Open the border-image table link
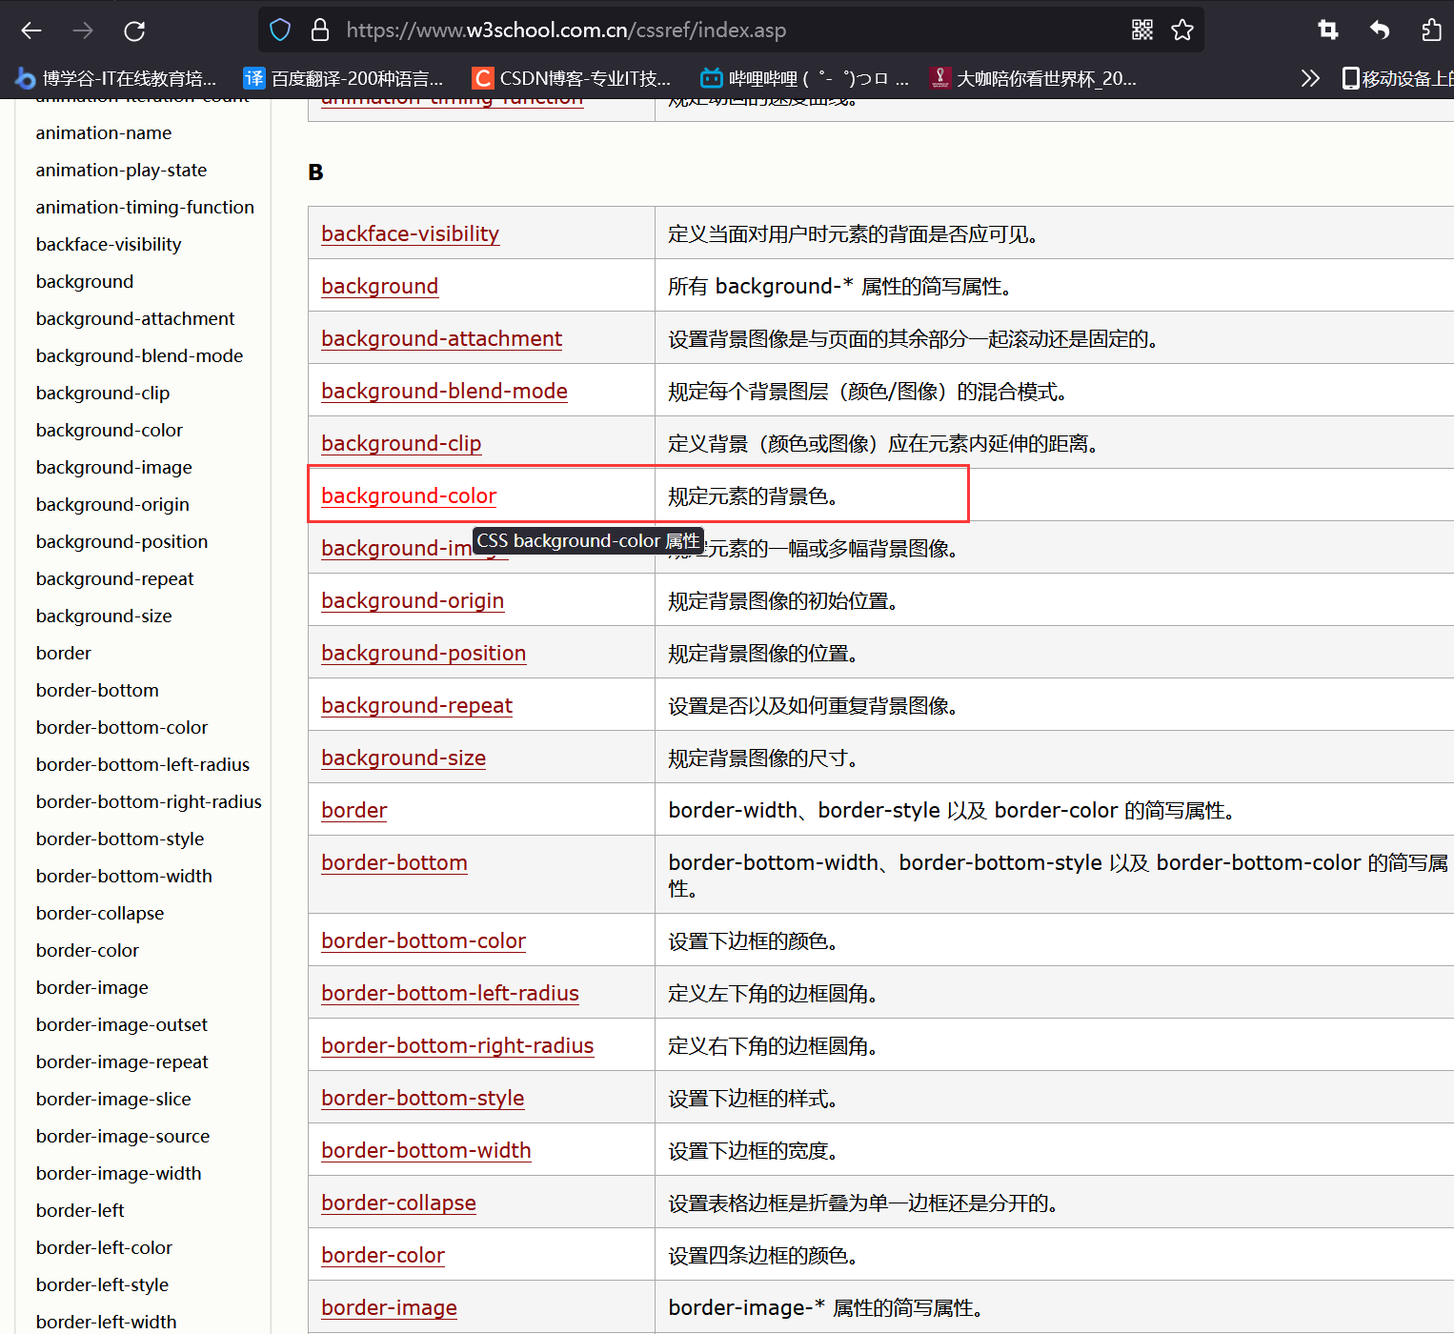1454x1334 pixels. [x=389, y=1307]
